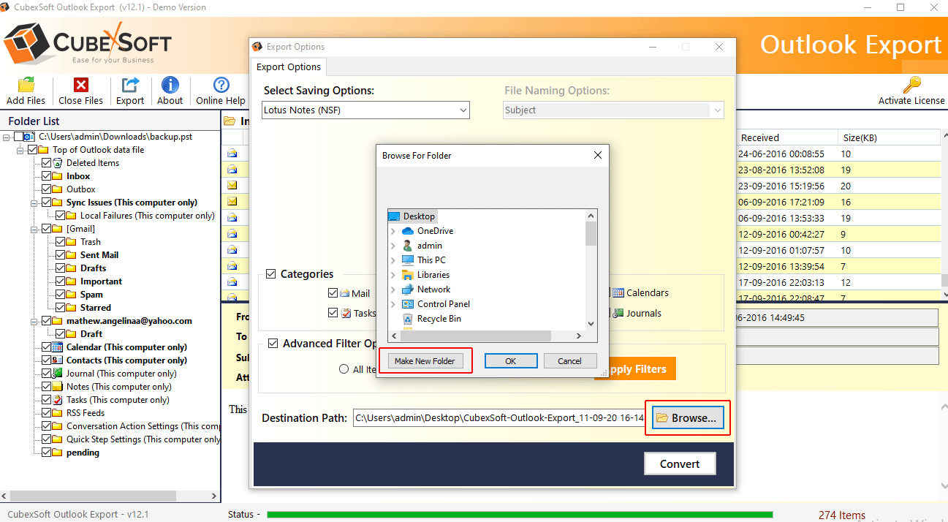948x522 pixels.
Task: Click the Deleted Items folder icon
Action: 58,163
